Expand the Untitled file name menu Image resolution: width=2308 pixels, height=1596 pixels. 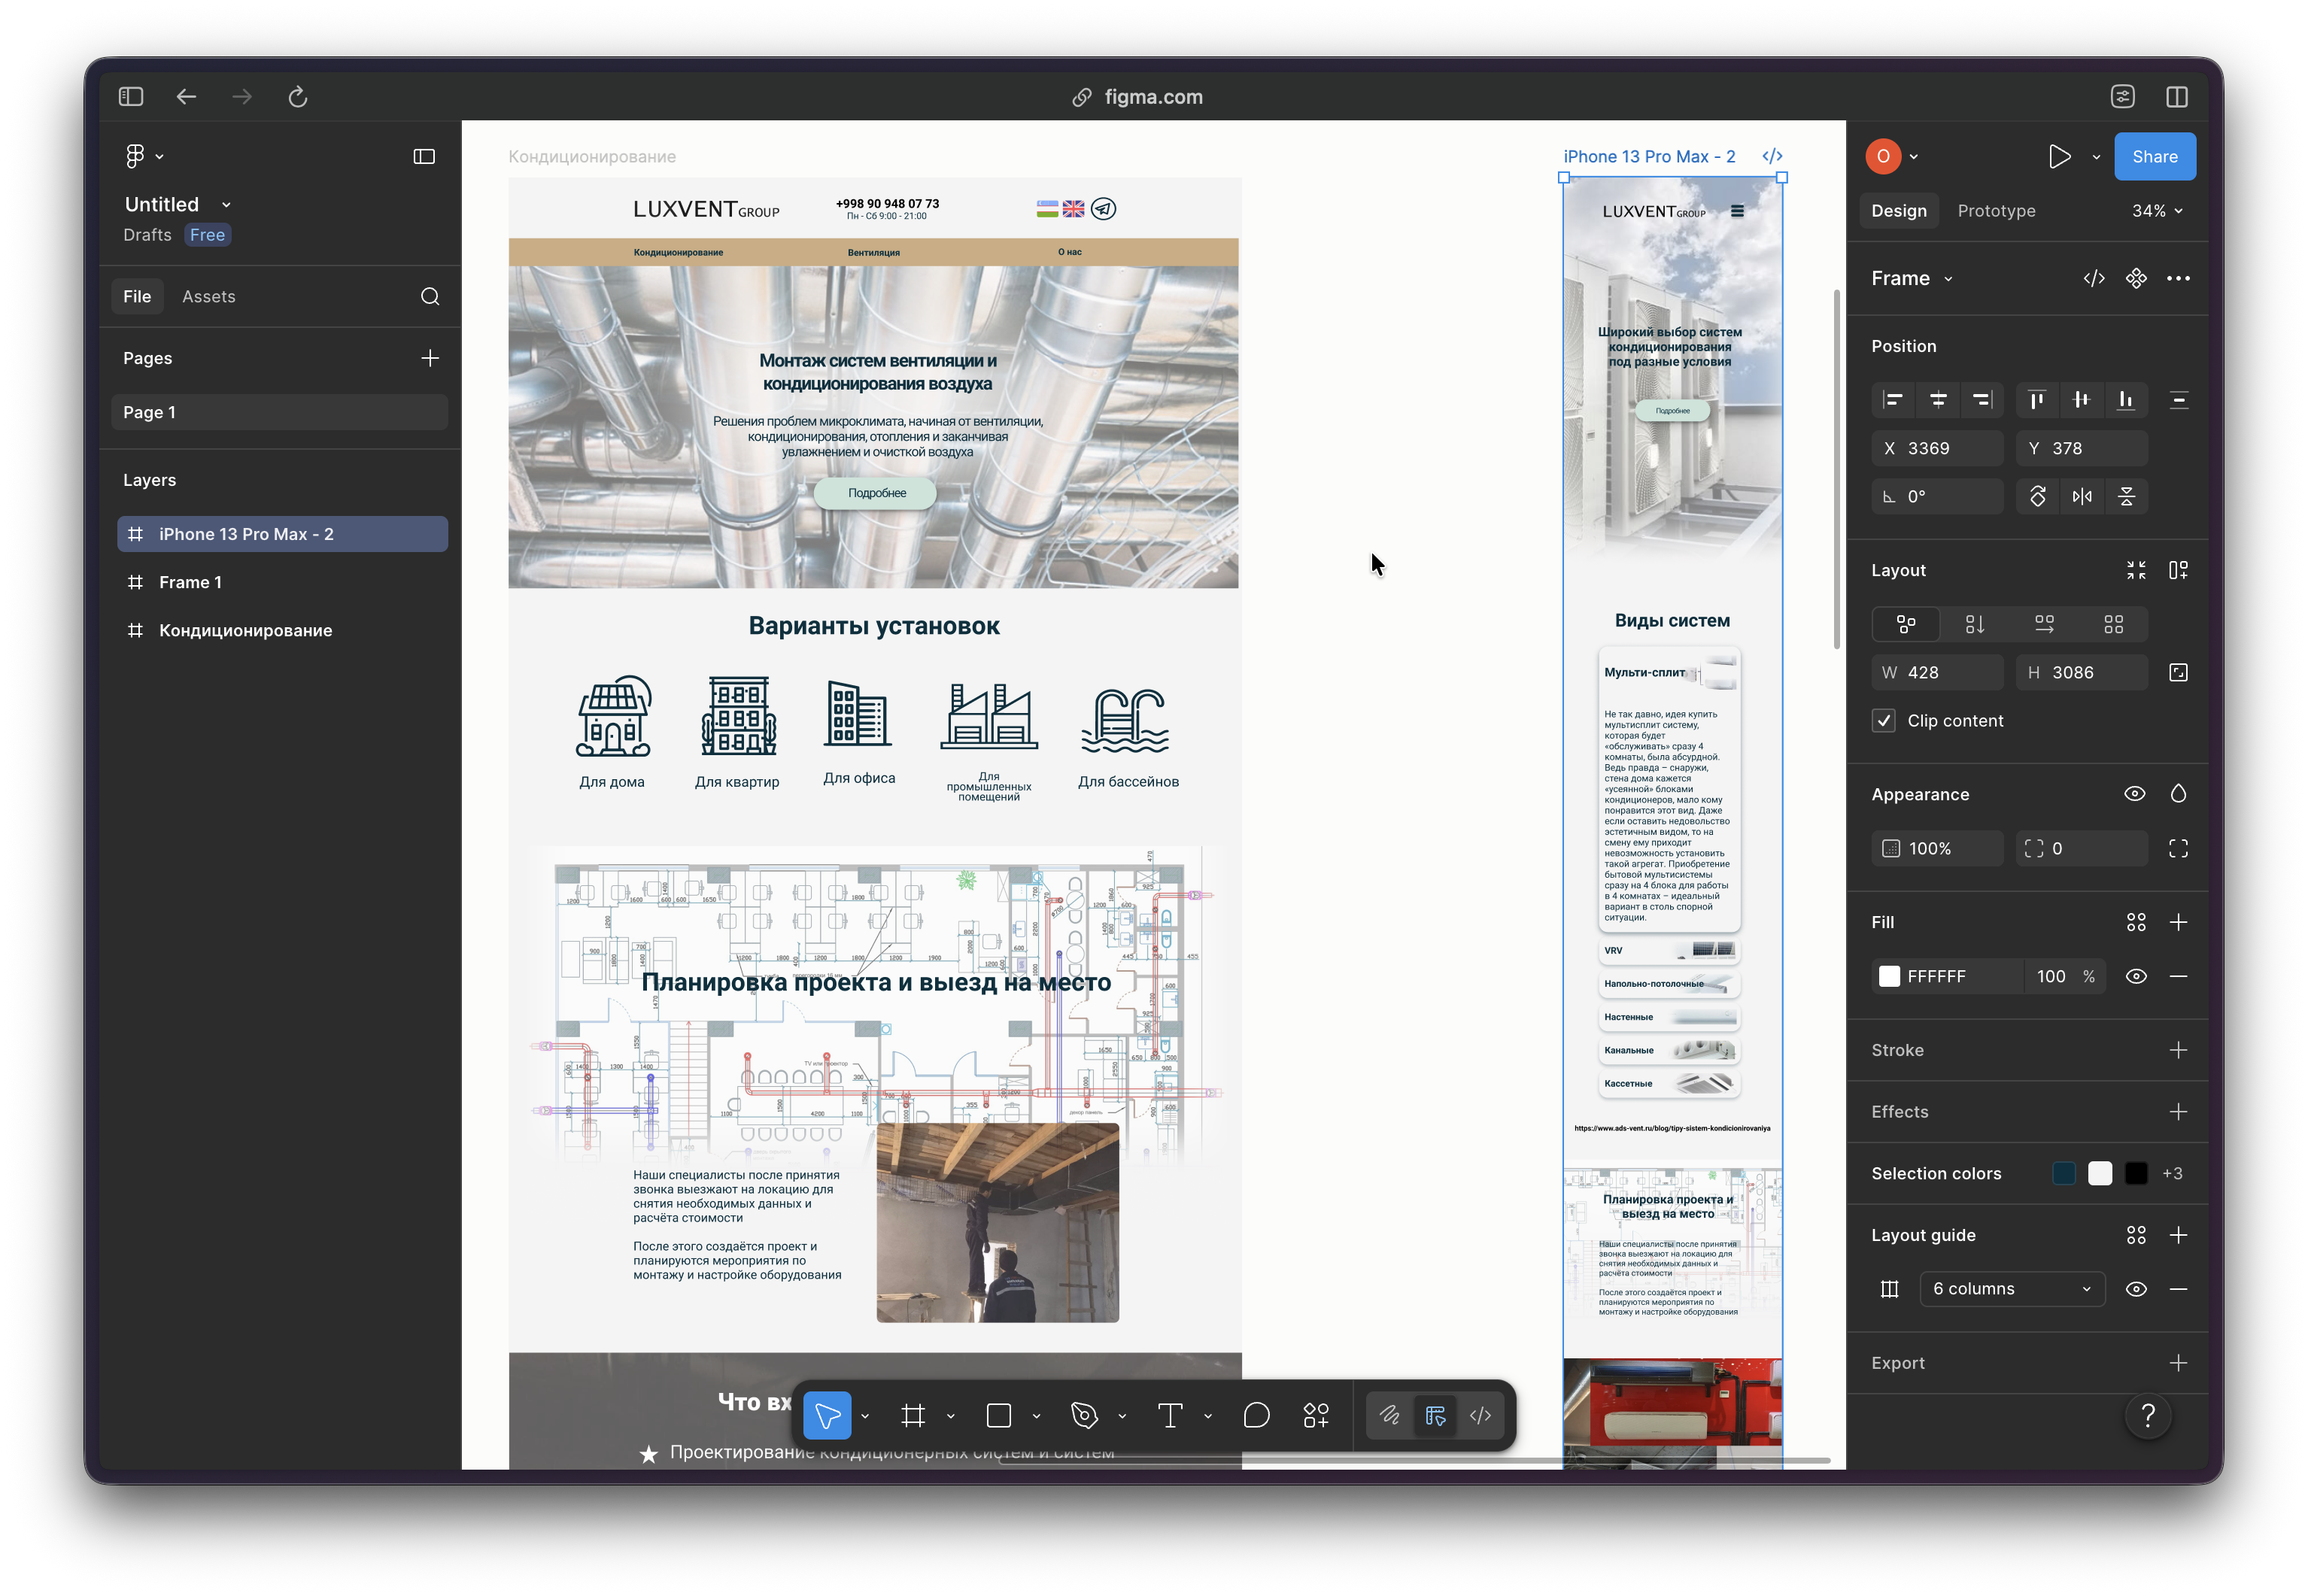[x=226, y=205]
